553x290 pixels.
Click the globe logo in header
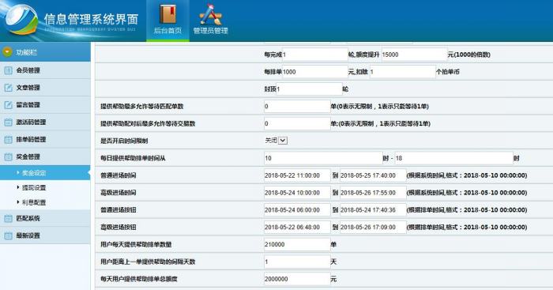tap(21, 20)
